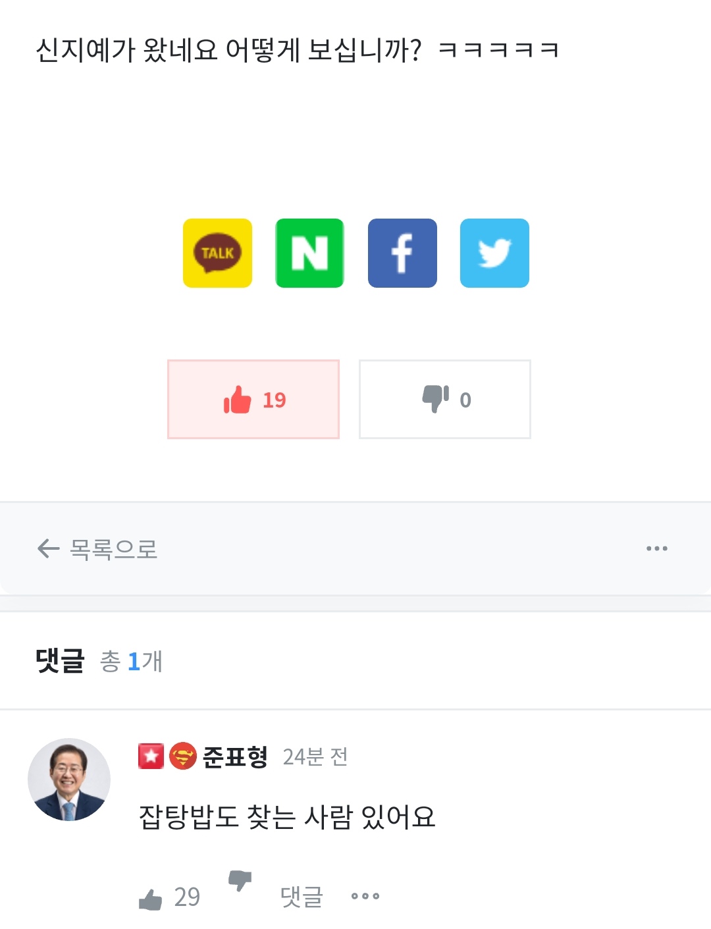The width and height of the screenshot is (711, 929).
Task: Toggle the post like button showing 19
Action: 253,399
